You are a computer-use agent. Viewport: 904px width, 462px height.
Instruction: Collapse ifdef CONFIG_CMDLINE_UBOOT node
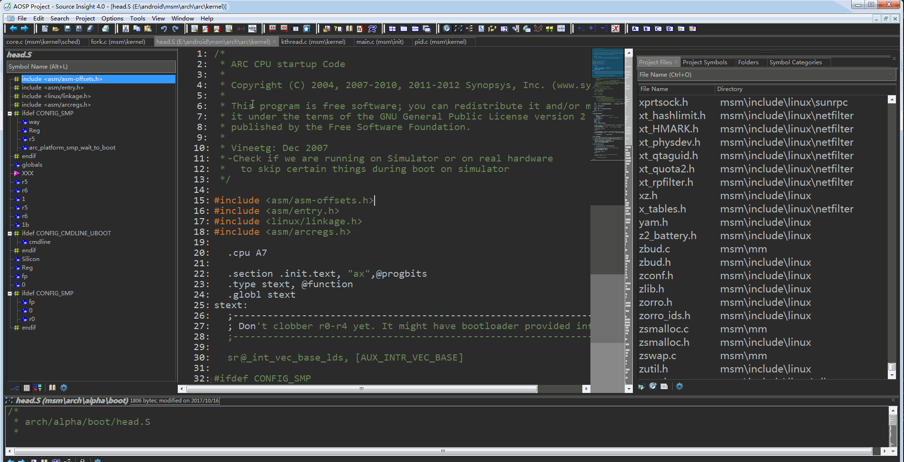(10, 233)
